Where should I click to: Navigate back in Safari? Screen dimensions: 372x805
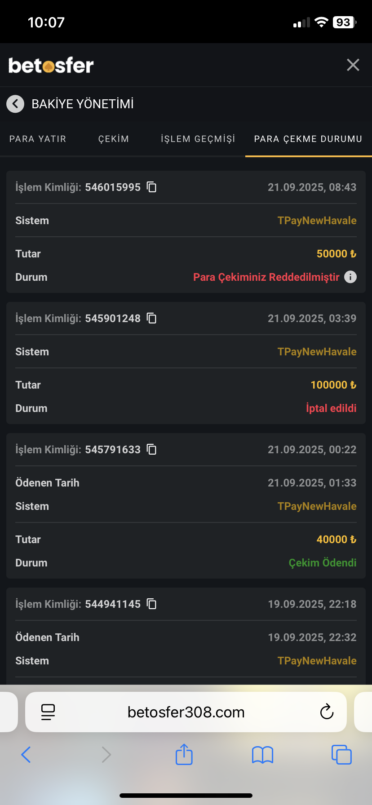(x=26, y=755)
